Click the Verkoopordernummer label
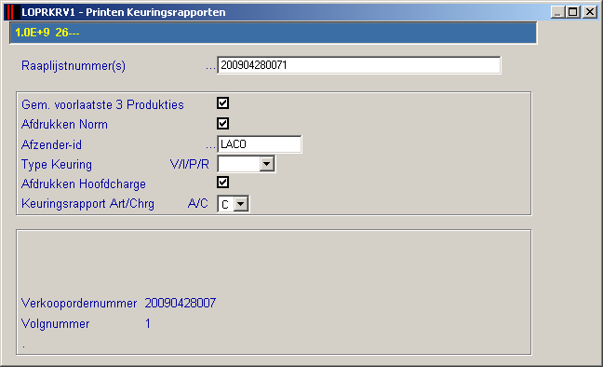 coord(79,303)
